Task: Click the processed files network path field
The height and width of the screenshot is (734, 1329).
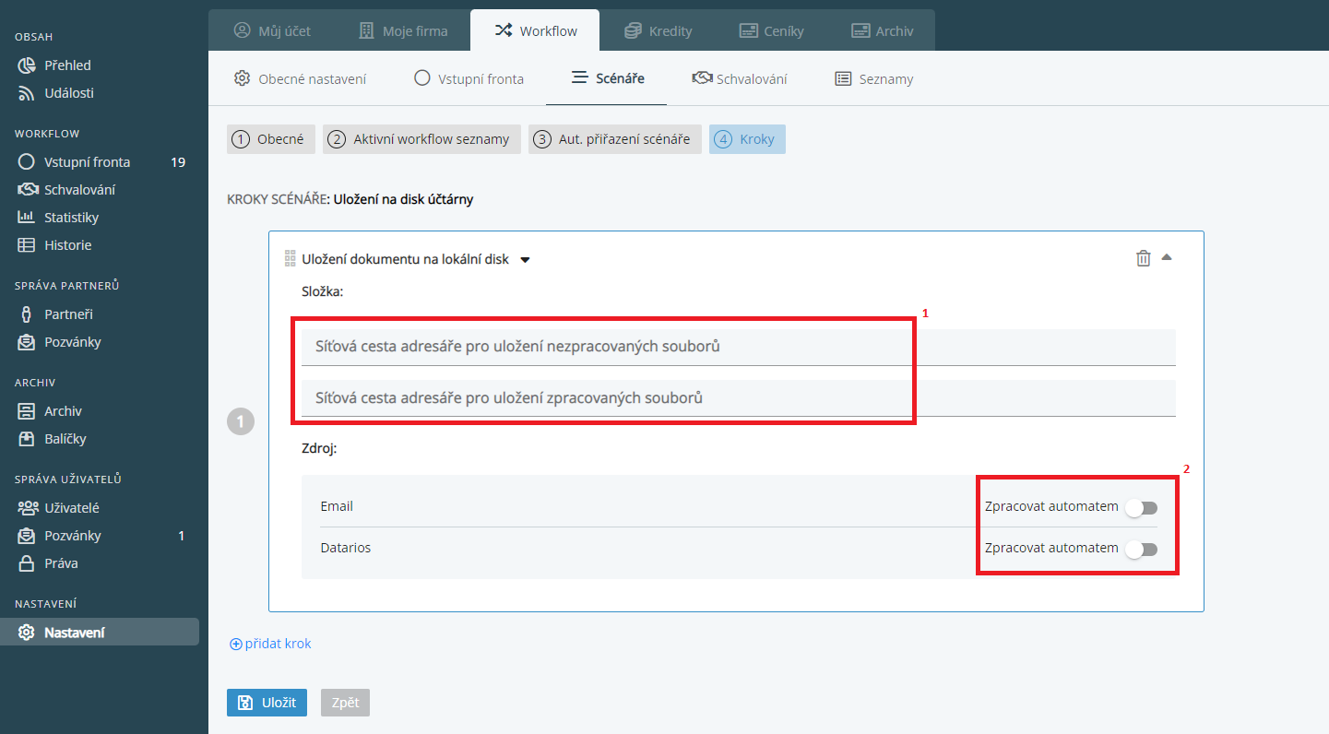Action: coord(738,397)
